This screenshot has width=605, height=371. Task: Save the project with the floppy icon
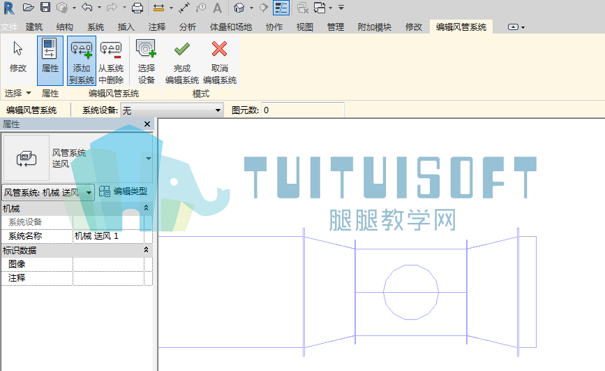(x=45, y=8)
